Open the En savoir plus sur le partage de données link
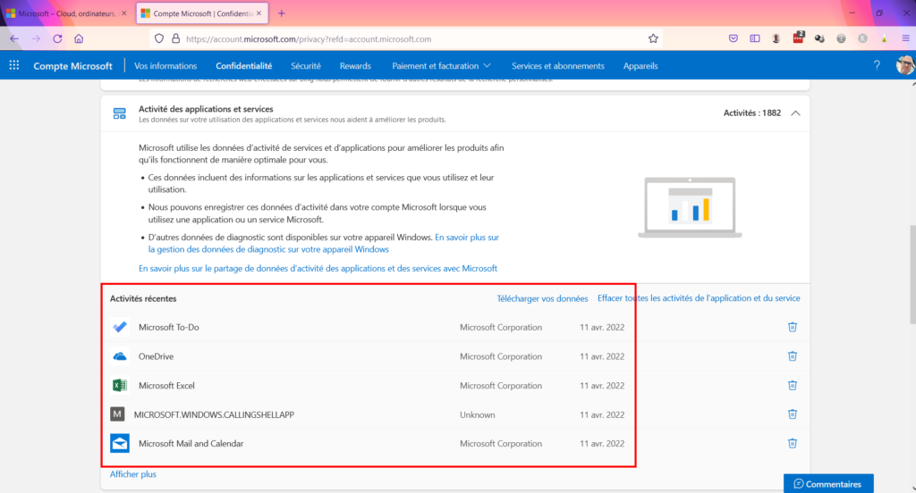Viewport: 916px width, 493px height. (x=318, y=268)
